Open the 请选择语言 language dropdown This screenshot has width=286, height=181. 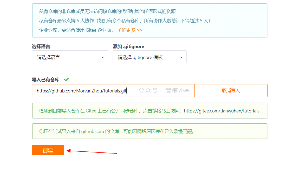[x=70, y=57]
